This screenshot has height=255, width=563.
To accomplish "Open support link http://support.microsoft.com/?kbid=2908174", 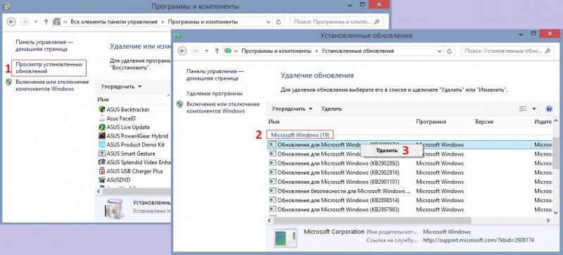I will (x=479, y=240).
